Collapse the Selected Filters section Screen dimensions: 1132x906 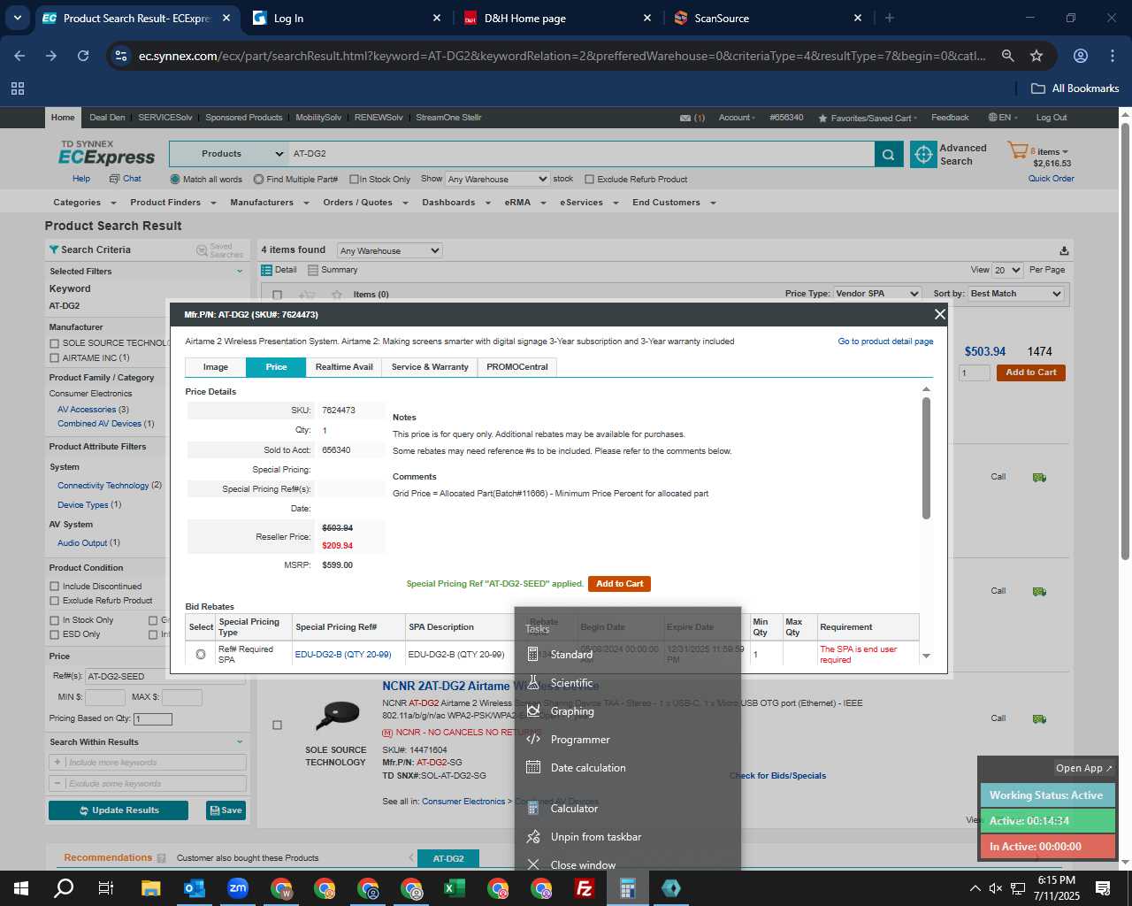240,272
